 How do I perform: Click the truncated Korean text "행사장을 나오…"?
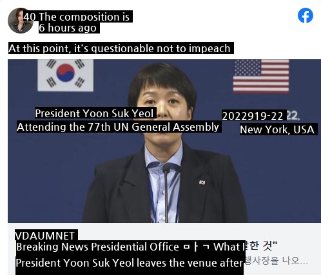point(277,261)
